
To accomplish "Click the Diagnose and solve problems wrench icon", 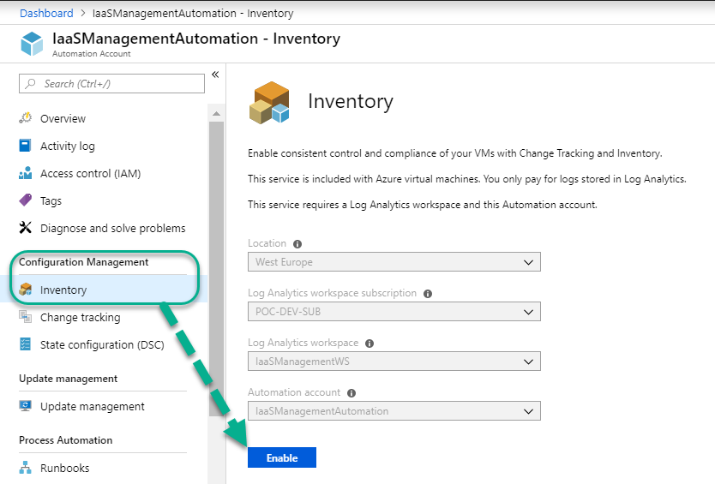I will coord(26,227).
